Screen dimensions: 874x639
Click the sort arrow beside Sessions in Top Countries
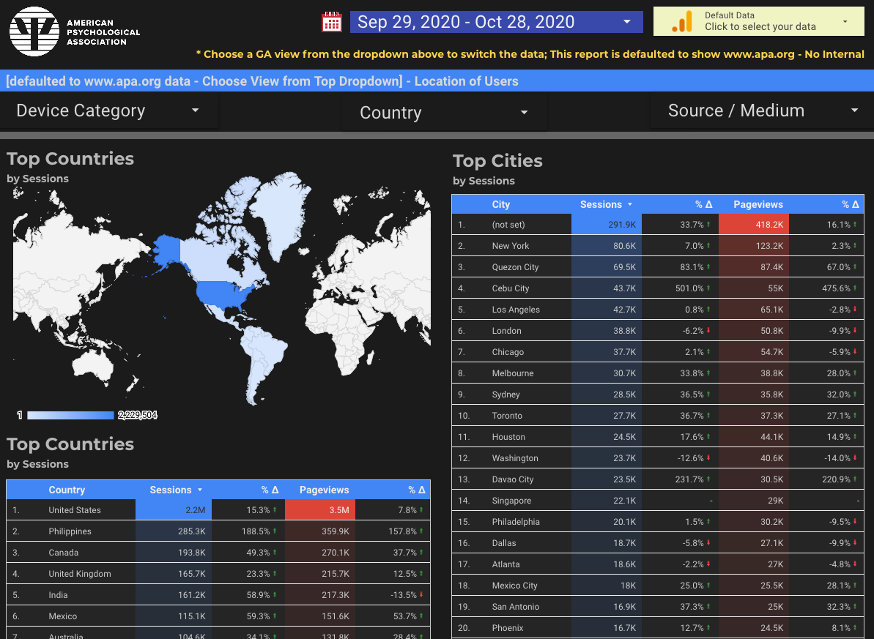point(200,490)
